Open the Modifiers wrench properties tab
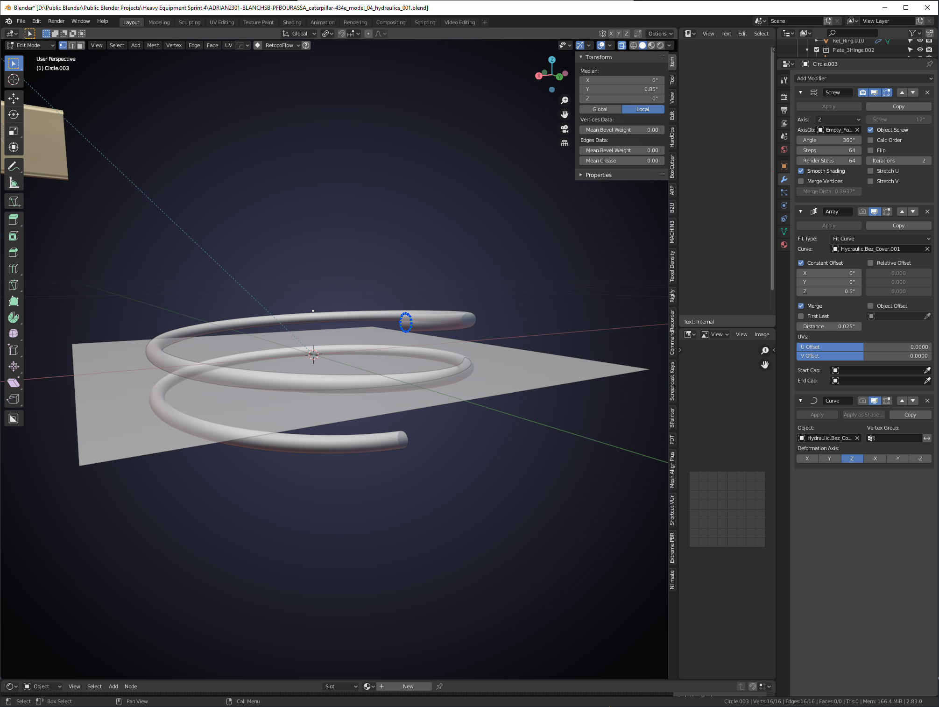 784,179
